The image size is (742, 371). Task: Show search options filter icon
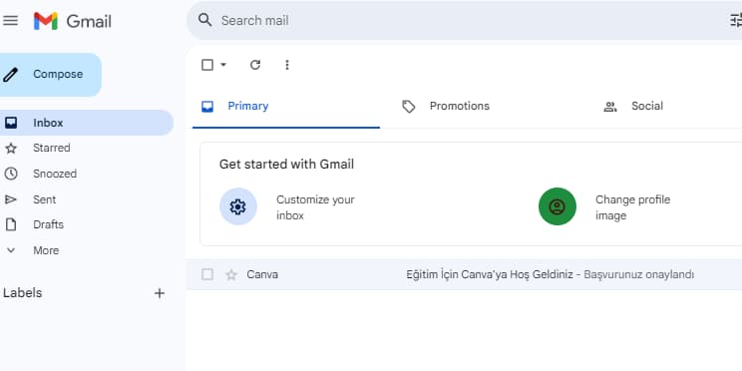coord(736,20)
